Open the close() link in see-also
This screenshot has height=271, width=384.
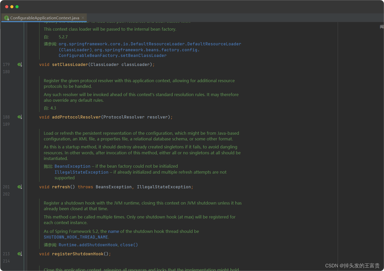coord(129,245)
